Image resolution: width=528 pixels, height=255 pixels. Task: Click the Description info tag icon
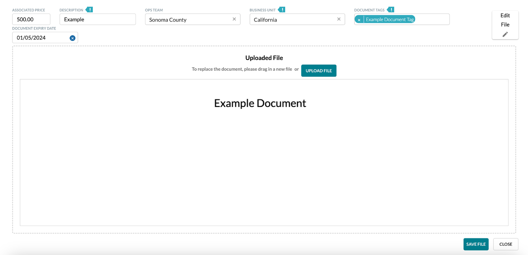89,10
